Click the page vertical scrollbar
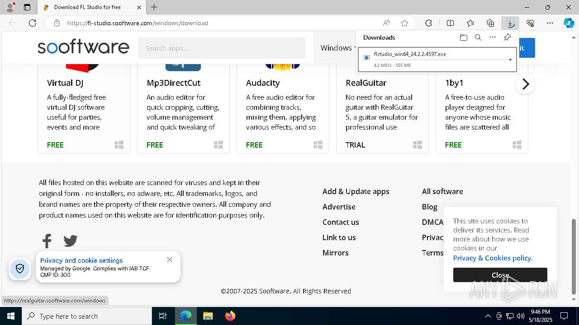579x325 pixels. coord(574,256)
